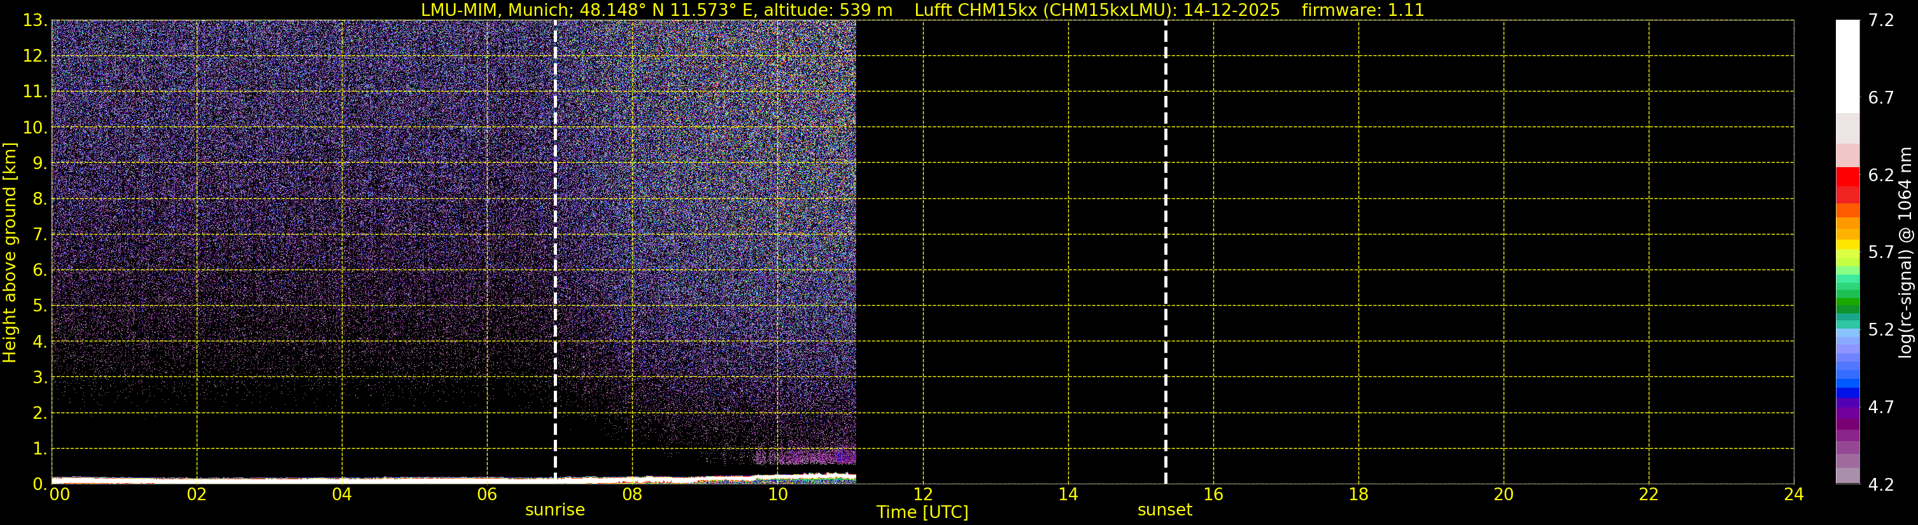The width and height of the screenshot is (1918, 525).
Task: Click the height tick label '10.'
Action: pos(35,128)
